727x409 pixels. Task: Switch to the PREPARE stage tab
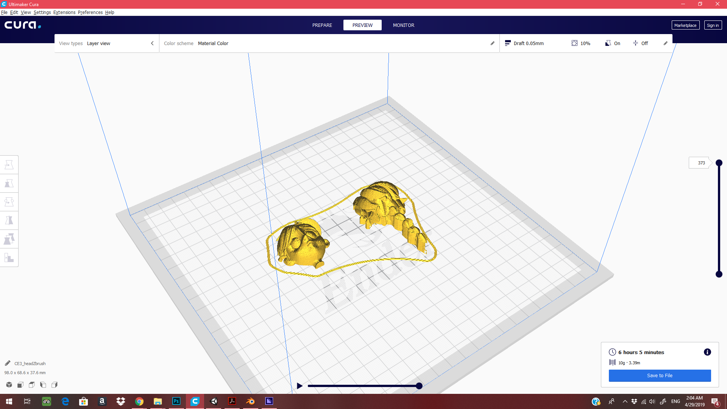tap(322, 25)
